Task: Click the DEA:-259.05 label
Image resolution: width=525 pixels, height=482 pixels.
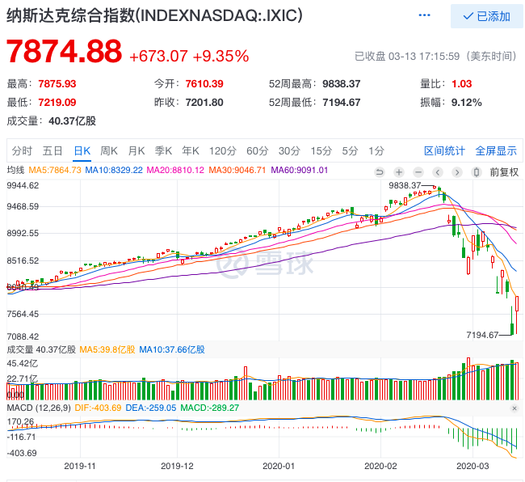Action: [x=151, y=408]
